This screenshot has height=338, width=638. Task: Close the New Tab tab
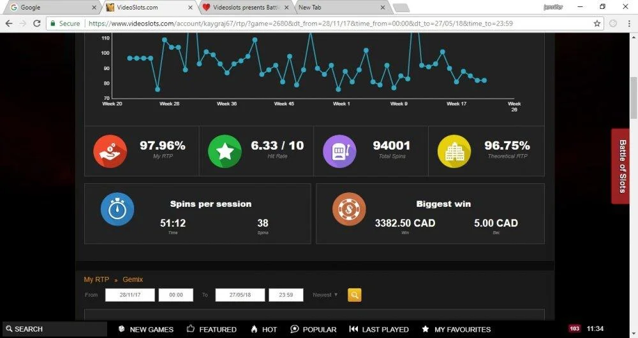[x=382, y=7]
